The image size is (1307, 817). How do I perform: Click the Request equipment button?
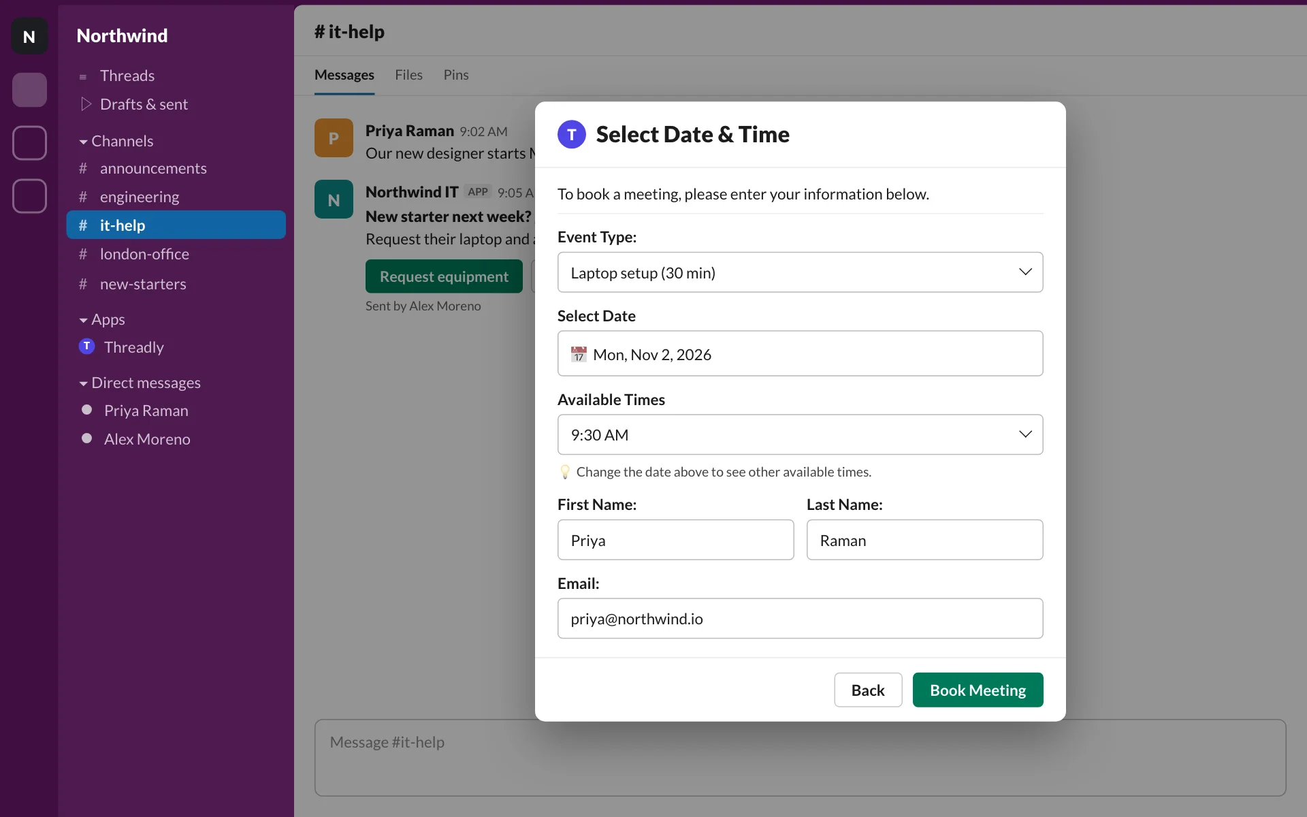444,276
